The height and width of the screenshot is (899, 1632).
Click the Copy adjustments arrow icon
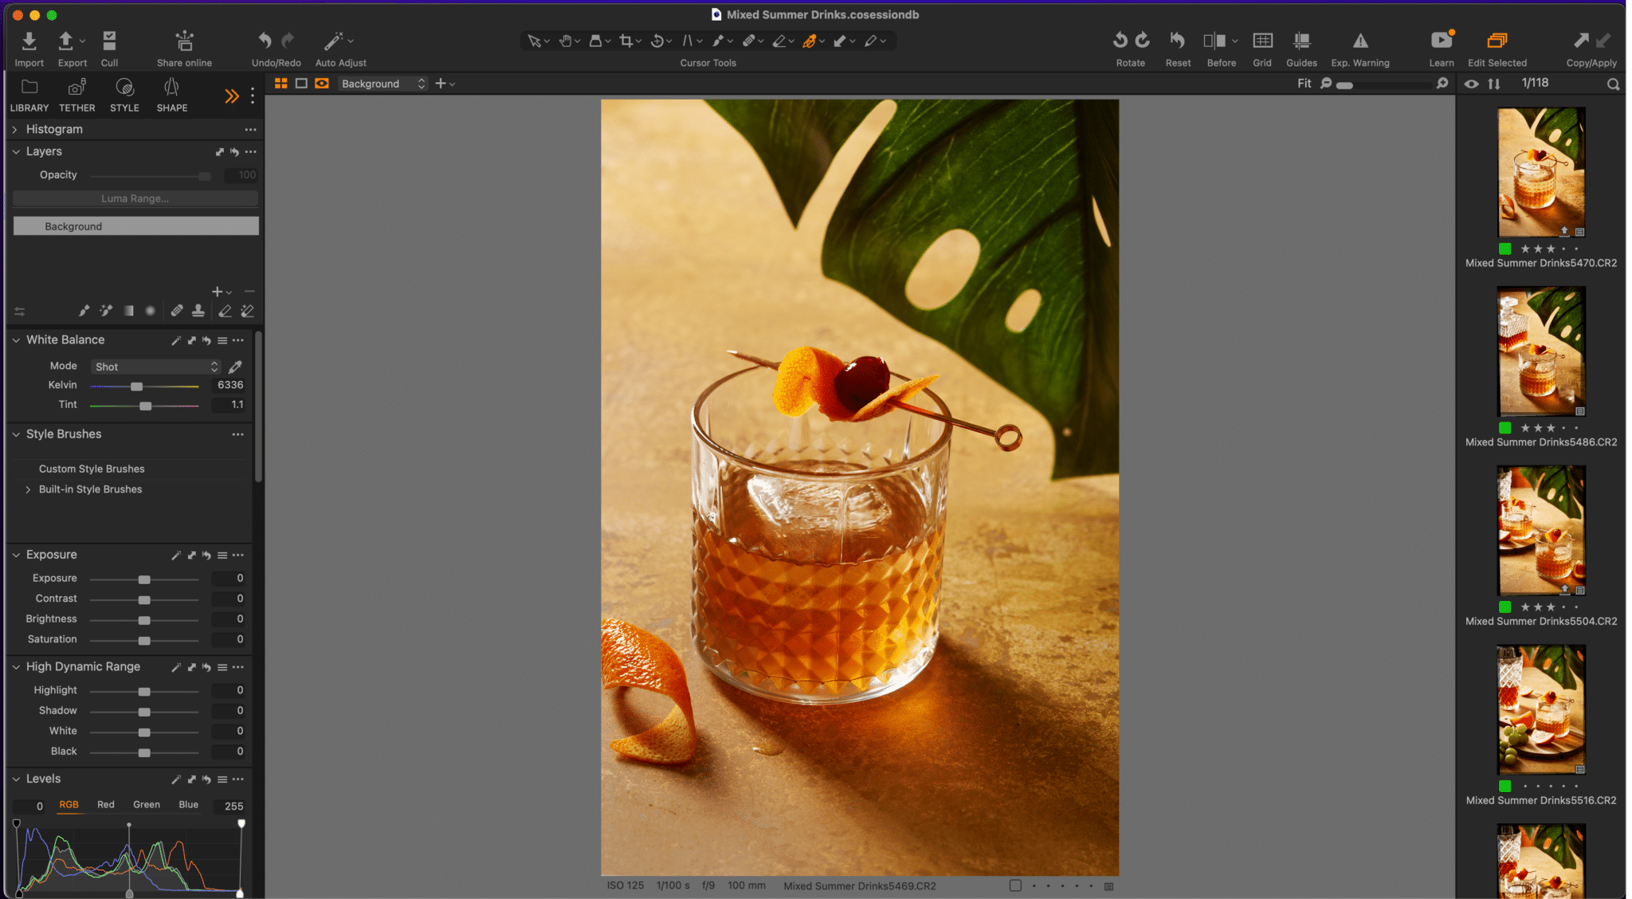tap(1581, 40)
